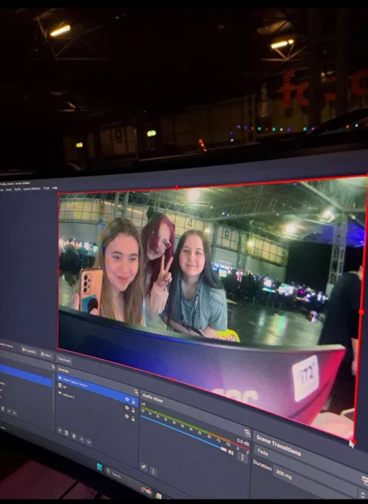The height and width of the screenshot is (504, 368).
Task: Toggle the lock on the third source
Action: (x=133, y=419)
